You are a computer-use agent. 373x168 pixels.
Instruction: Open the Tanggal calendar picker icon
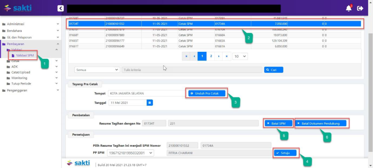click(150, 102)
